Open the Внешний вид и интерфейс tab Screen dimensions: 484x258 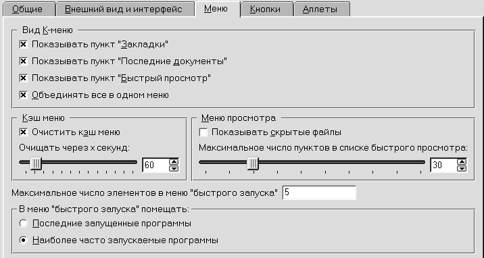pyautogui.click(x=124, y=9)
